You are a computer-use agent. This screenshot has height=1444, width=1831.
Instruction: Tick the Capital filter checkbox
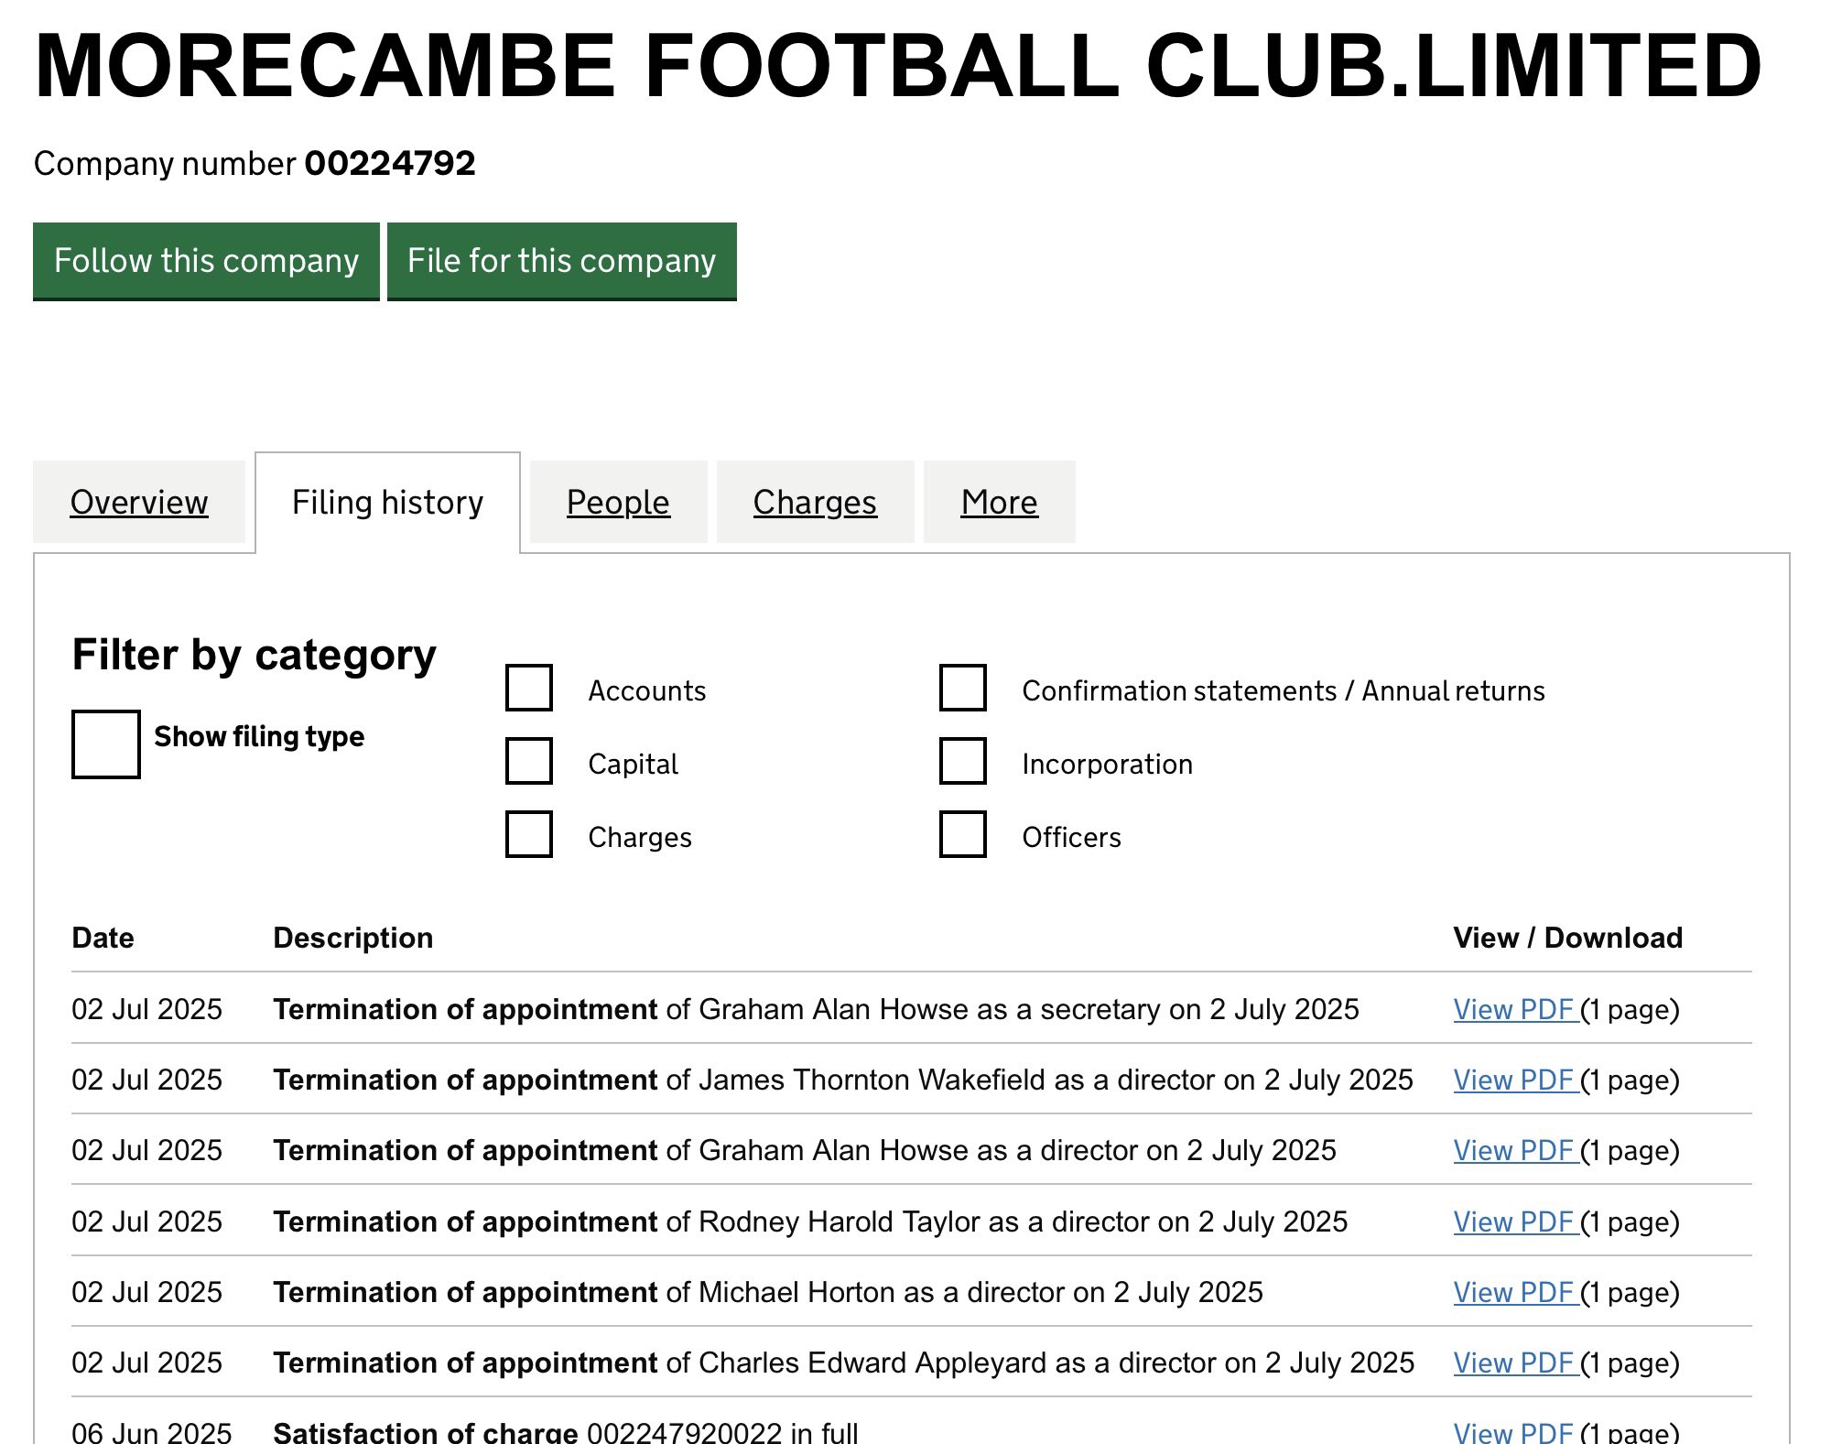[x=529, y=761]
